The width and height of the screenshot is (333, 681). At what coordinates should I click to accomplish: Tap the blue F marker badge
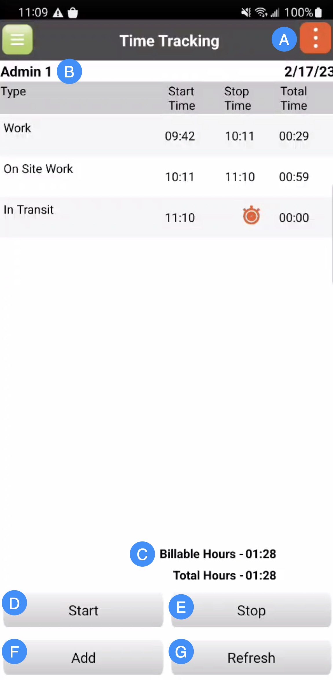point(14,651)
